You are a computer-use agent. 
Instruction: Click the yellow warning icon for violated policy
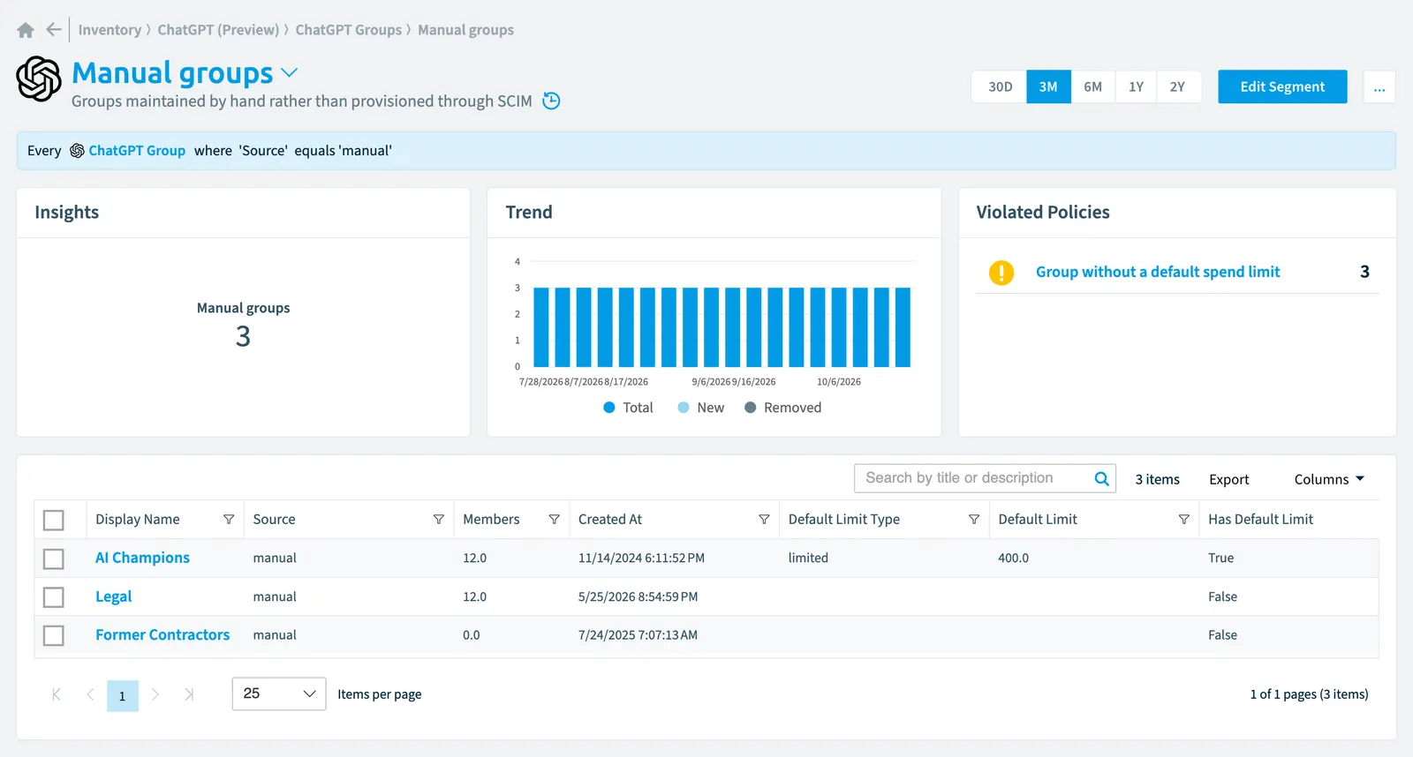(1001, 273)
